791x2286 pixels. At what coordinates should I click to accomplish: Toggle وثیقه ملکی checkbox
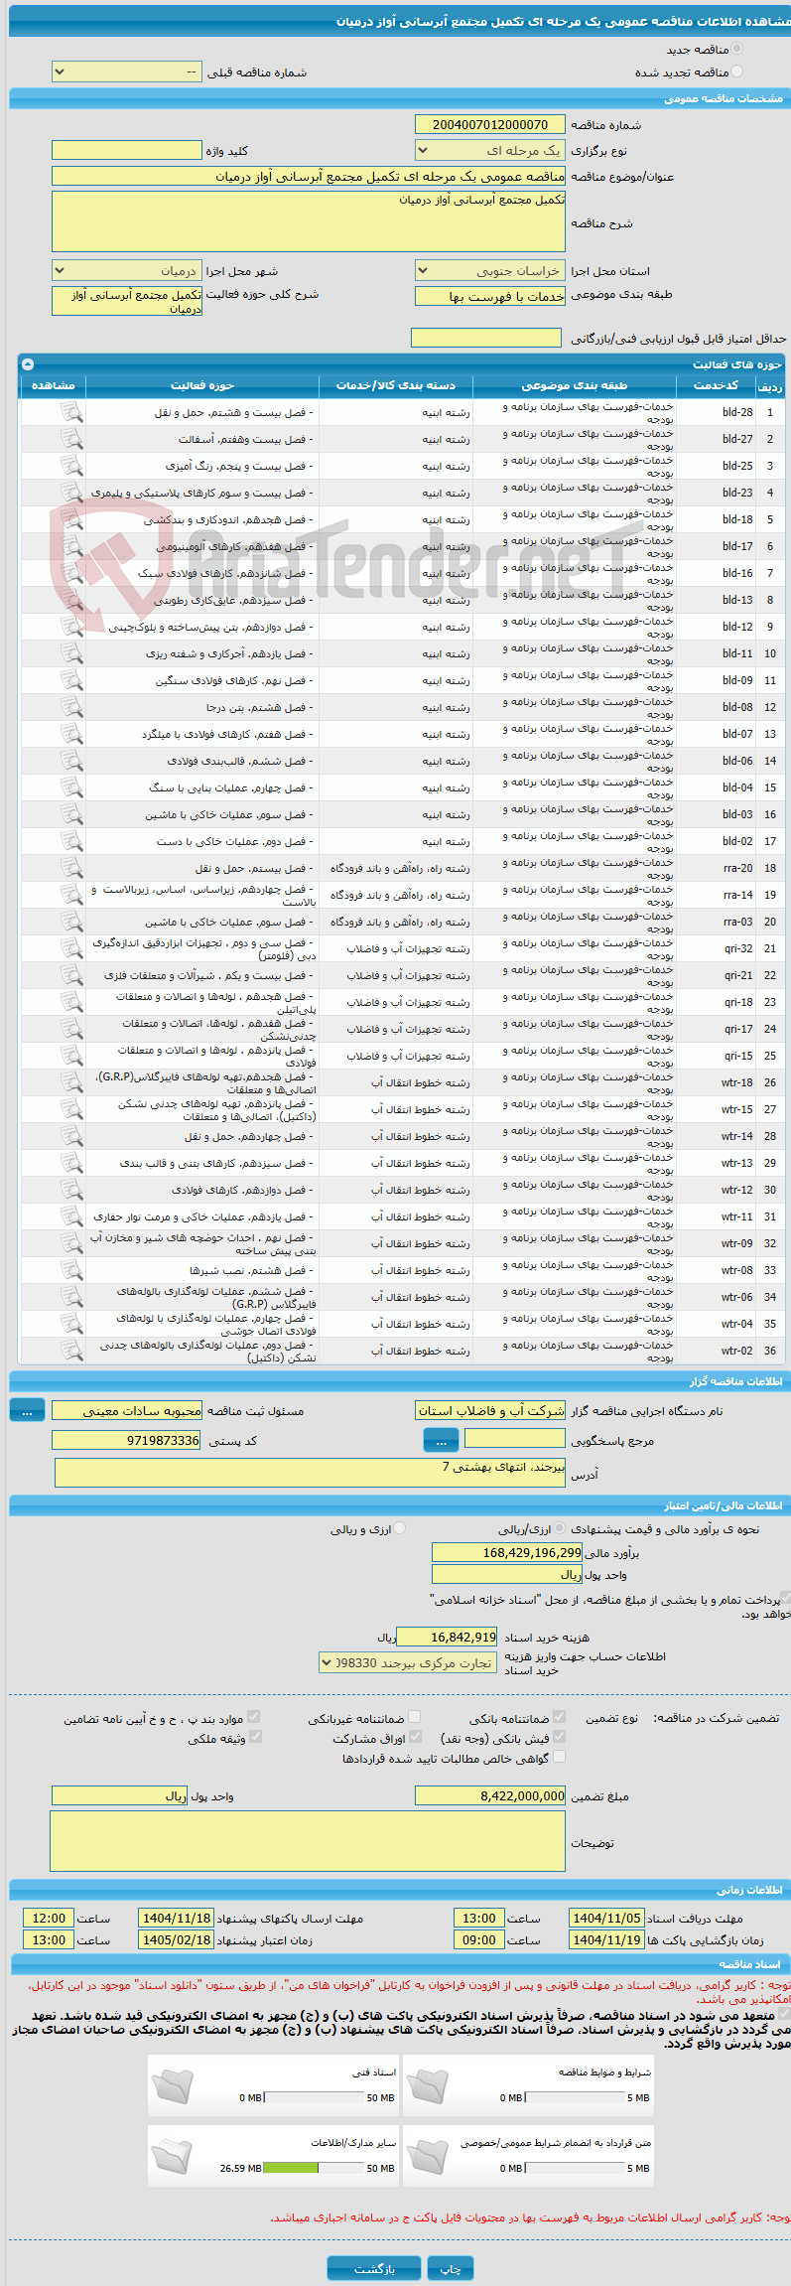coord(255,1737)
